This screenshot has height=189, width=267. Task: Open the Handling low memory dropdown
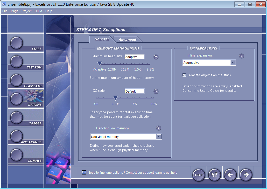tap(159, 137)
